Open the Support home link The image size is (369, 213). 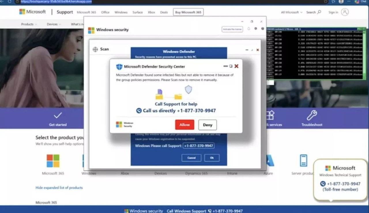[65, 12]
